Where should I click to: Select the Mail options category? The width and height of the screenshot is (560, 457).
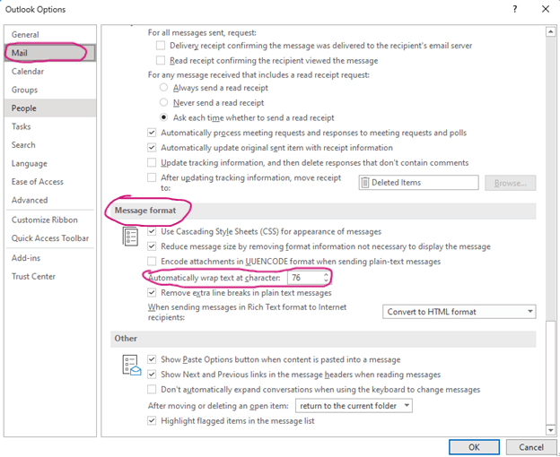pos(50,53)
